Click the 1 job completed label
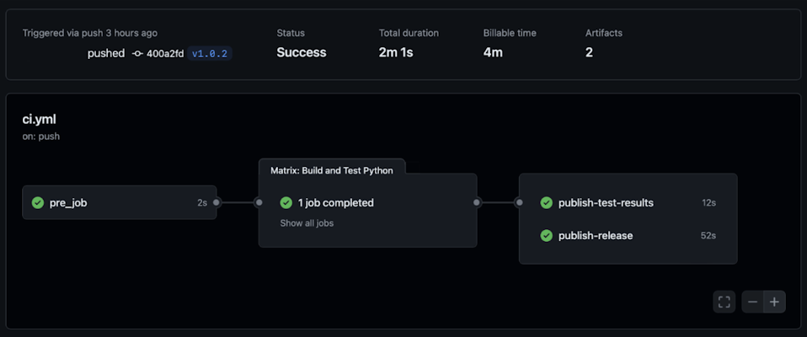 (336, 203)
